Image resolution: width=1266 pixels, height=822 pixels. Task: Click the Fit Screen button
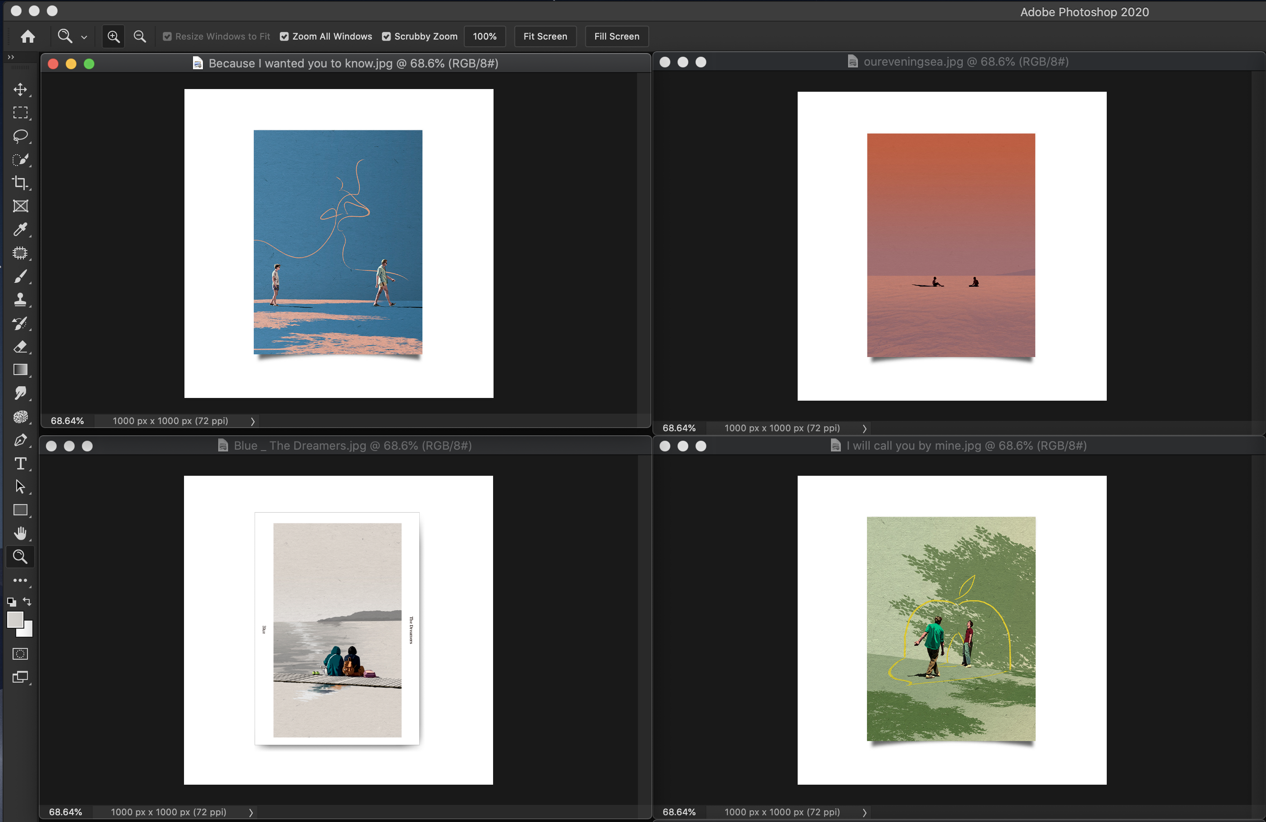[545, 36]
